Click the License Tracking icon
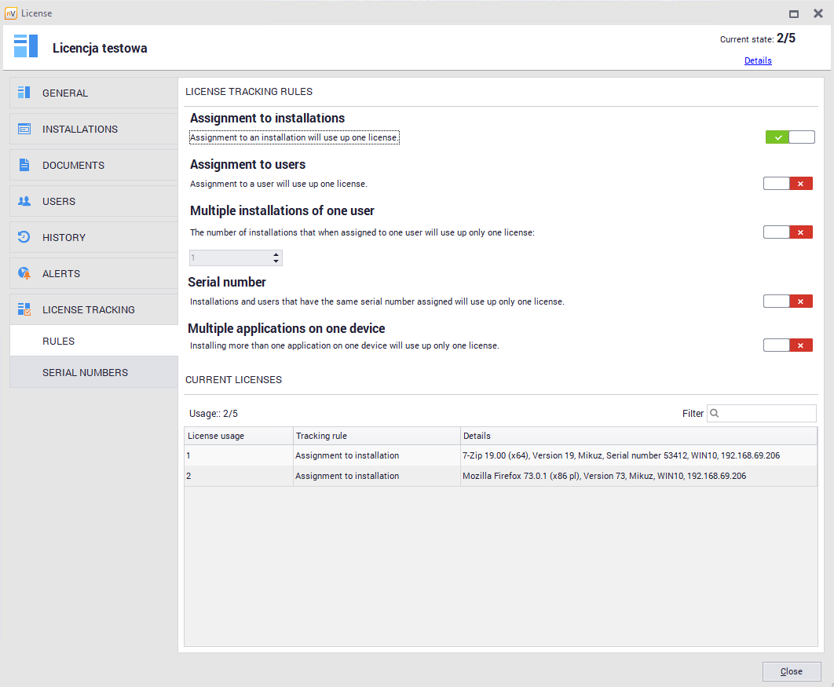The image size is (834, 687). (24, 309)
